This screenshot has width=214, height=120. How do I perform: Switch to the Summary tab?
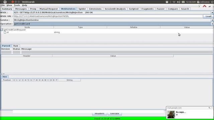tap(7, 9)
